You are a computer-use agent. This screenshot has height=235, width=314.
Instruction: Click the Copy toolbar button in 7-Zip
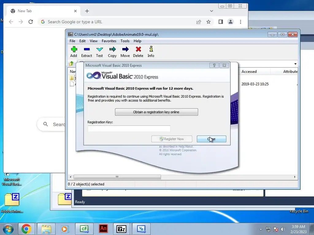(112, 52)
